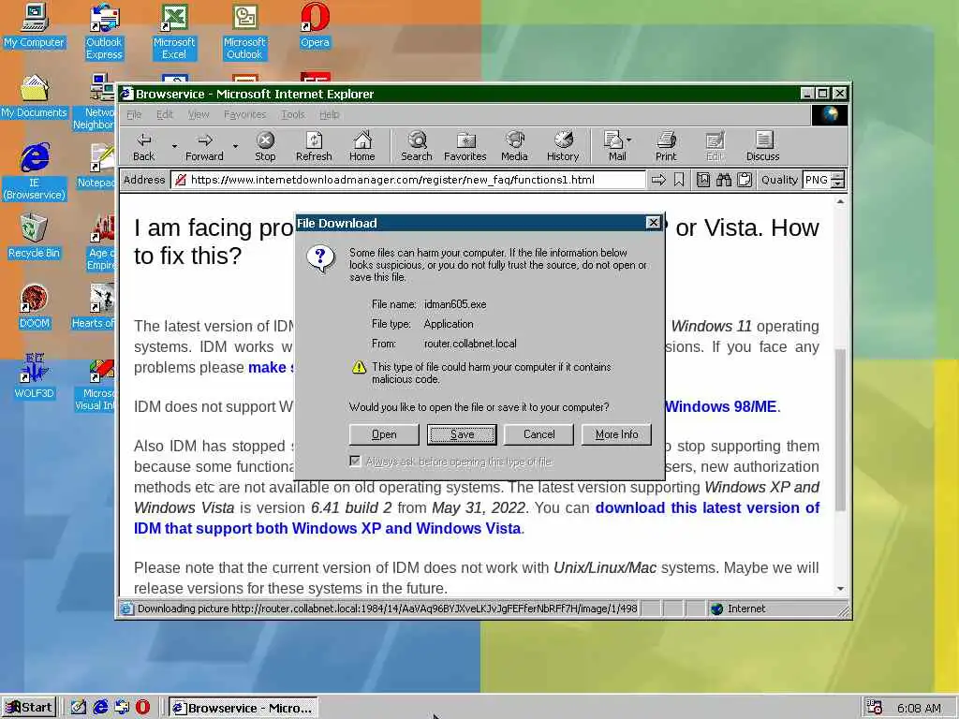The width and height of the screenshot is (959, 719).
Task: Select the DOOM desktop icon
Action: (x=35, y=307)
